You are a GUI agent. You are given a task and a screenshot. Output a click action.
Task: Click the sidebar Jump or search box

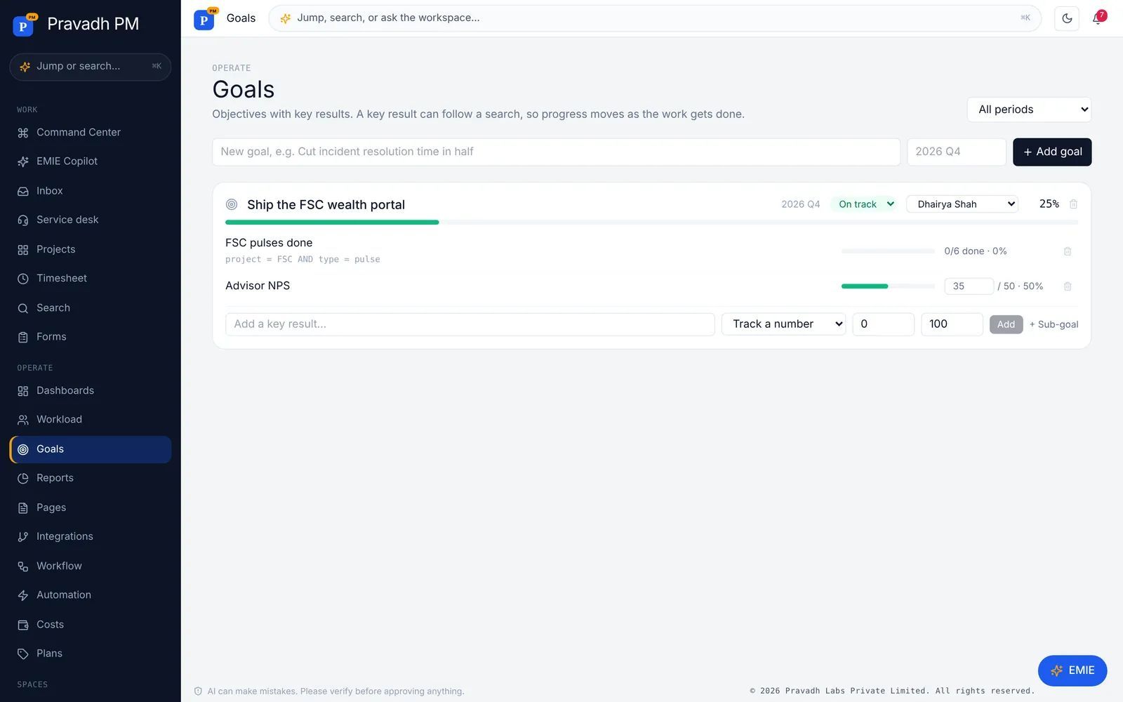click(x=91, y=67)
